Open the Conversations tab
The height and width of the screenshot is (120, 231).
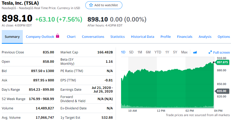click(x=93, y=37)
